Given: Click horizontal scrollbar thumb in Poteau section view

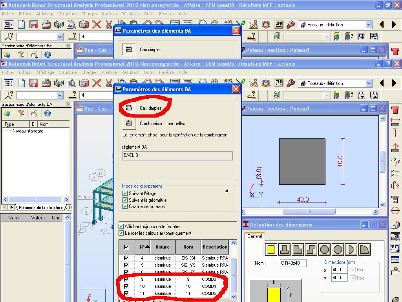Looking at the screenshot, I should (309, 211).
